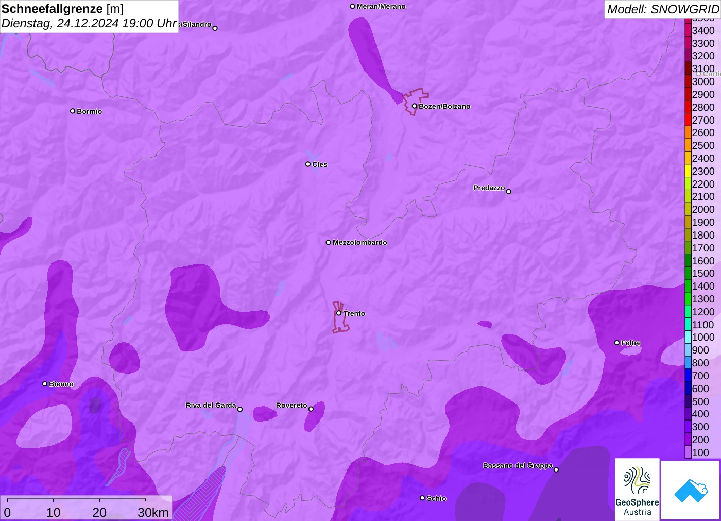This screenshot has width=721, height=521.
Task: Click the blue house-and-cloud logo
Action: pyautogui.click(x=691, y=490)
